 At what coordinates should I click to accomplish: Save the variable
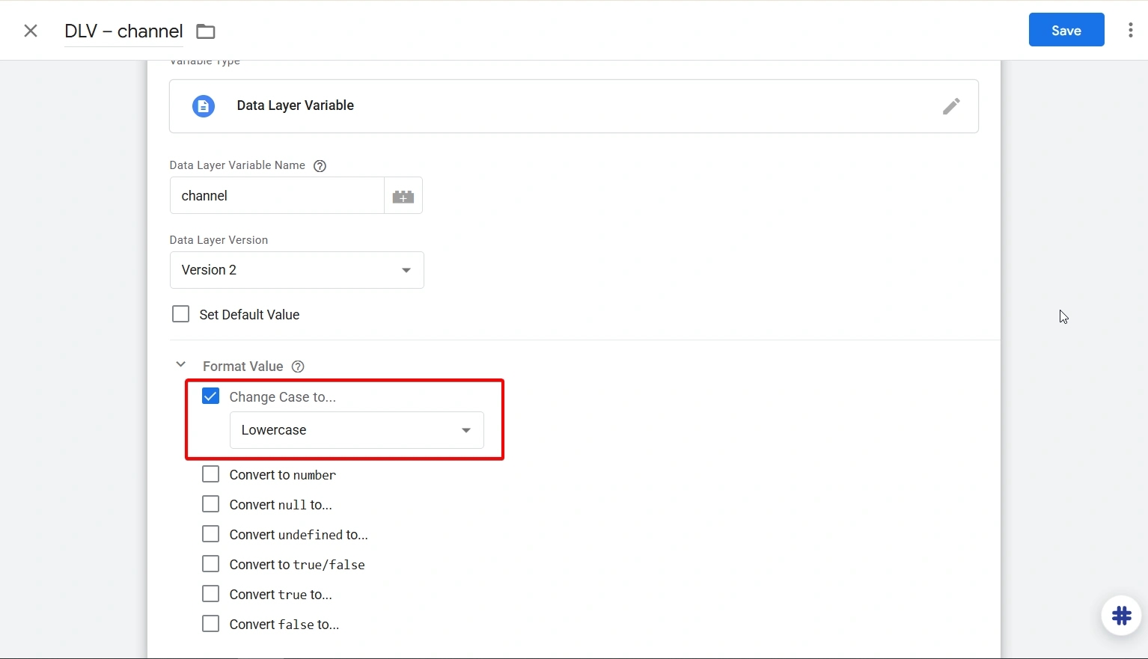point(1066,30)
